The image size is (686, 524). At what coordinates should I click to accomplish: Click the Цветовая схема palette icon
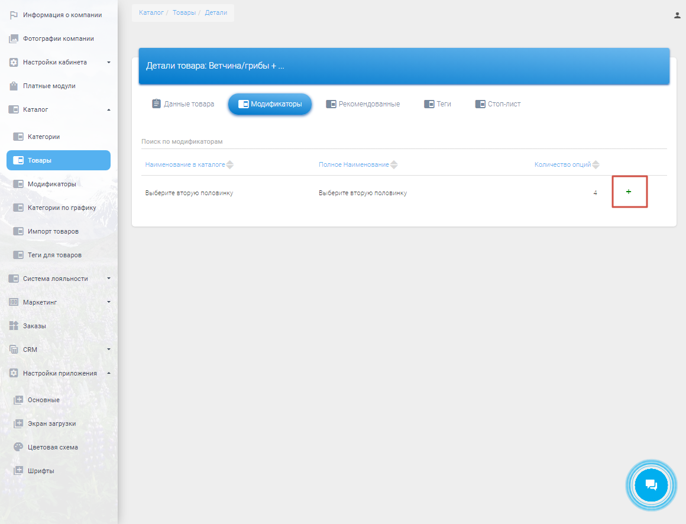coord(18,447)
